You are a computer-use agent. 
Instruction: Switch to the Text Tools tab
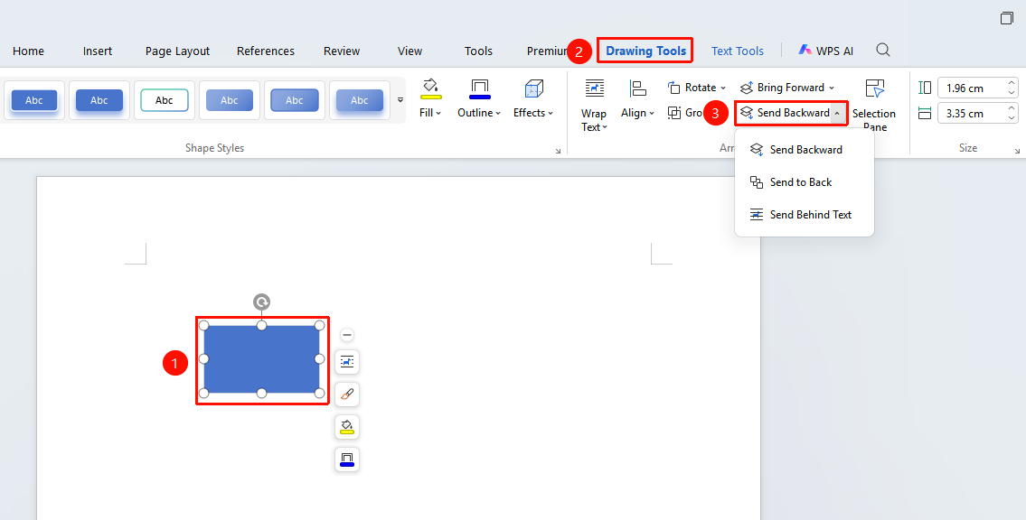click(738, 51)
